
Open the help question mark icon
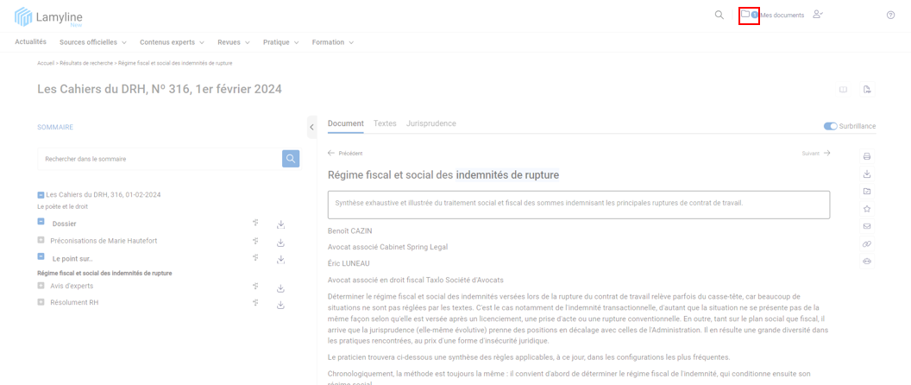point(890,15)
